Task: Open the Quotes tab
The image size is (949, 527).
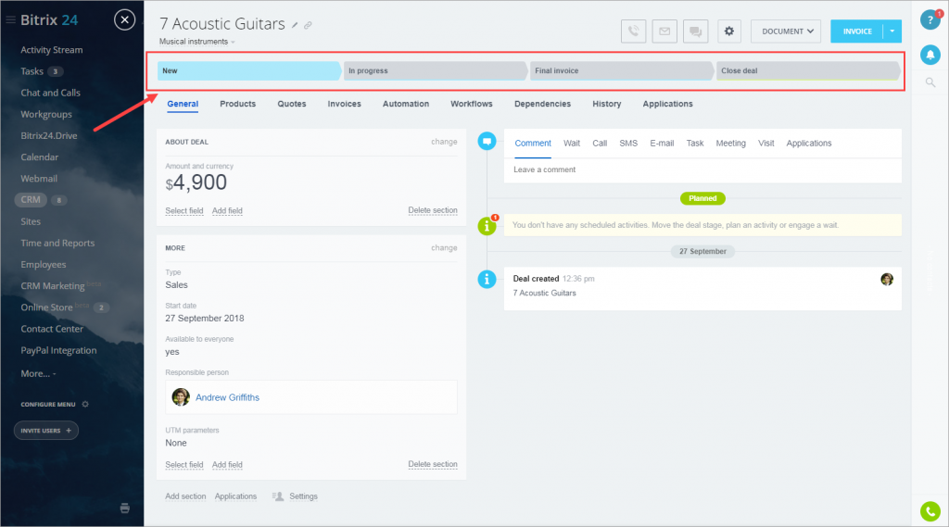Action: 292,104
